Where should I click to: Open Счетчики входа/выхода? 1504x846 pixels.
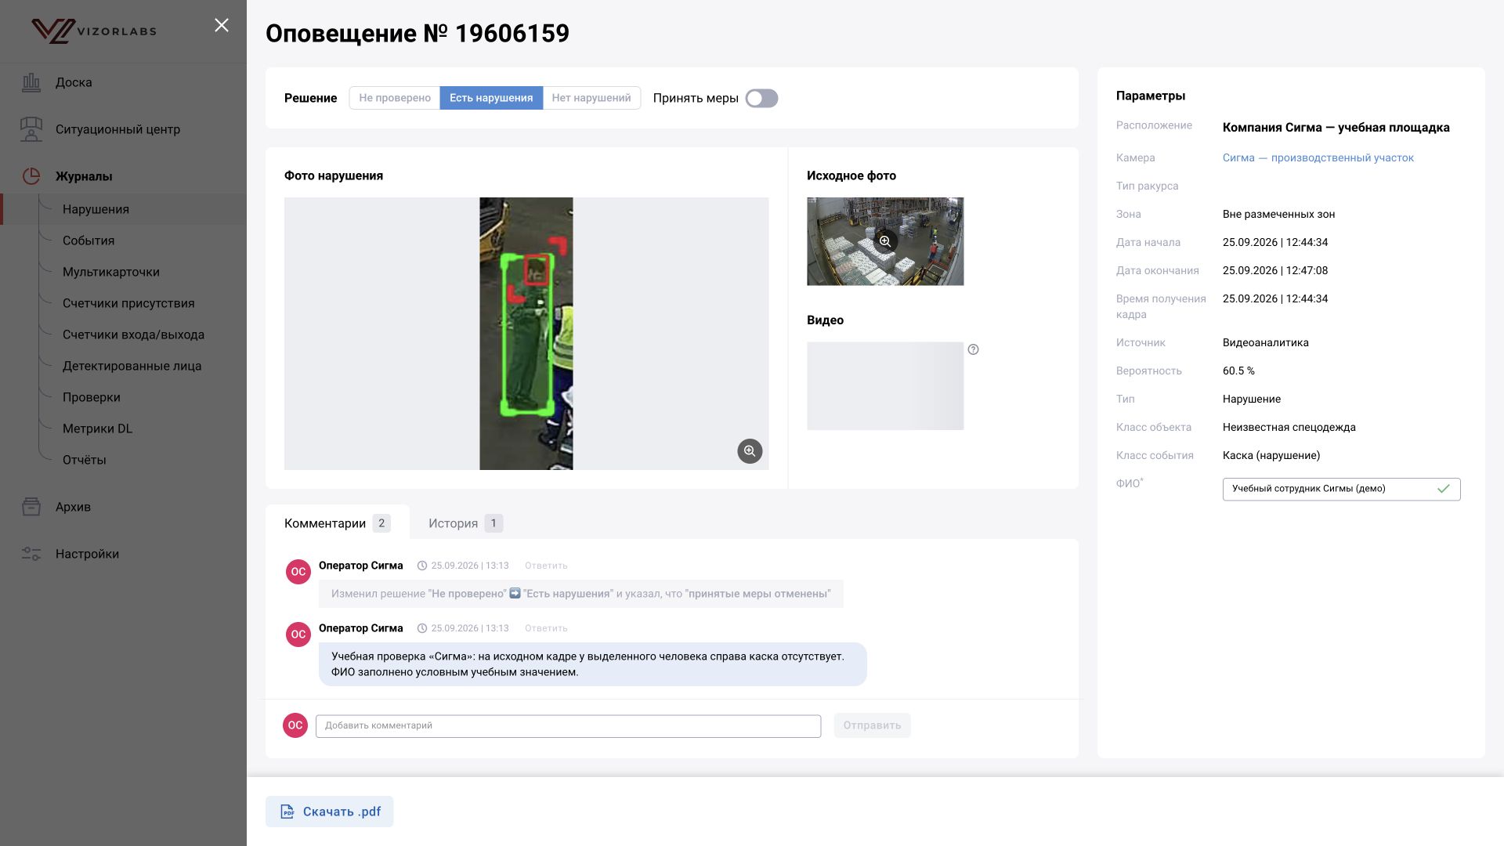coord(133,334)
